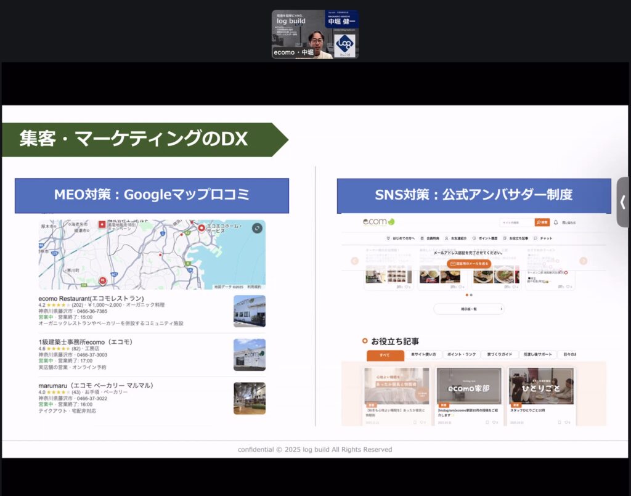Switch to the 本サイト使い方 tab
631x496 pixels.
pyautogui.click(x=423, y=355)
